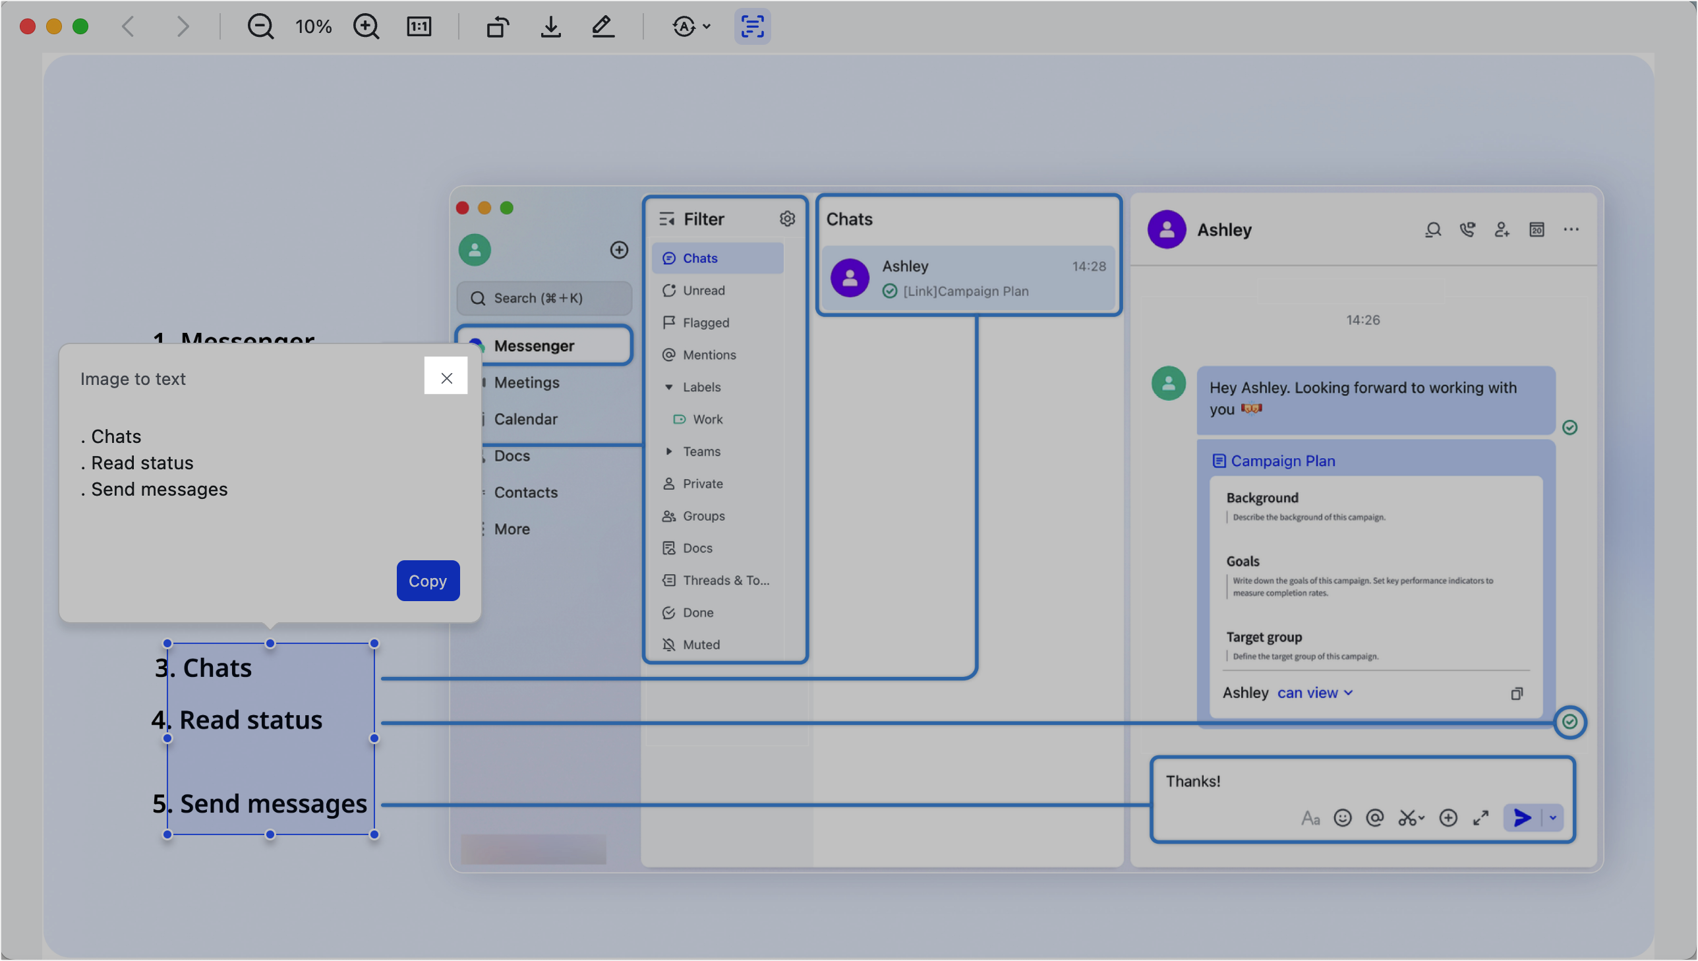
Task: Open the 'can view' permission dropdown
Action: (1314, 692)
